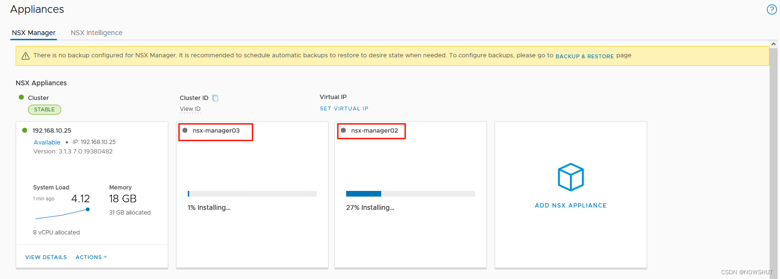Copy the Cluster ID with the copy icon
The image size is (780, 279).
coord(215,98)
